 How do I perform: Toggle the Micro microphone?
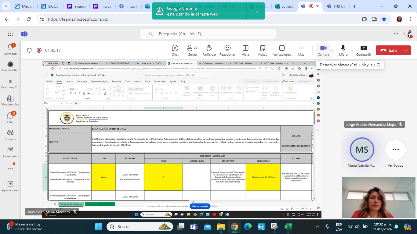coord(343,50)
